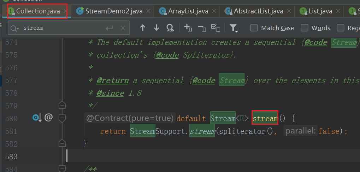Image resolution: width=360 pixels, height=172 pixels.
Task: Select all occurrences icon
Action: point(216,28)
